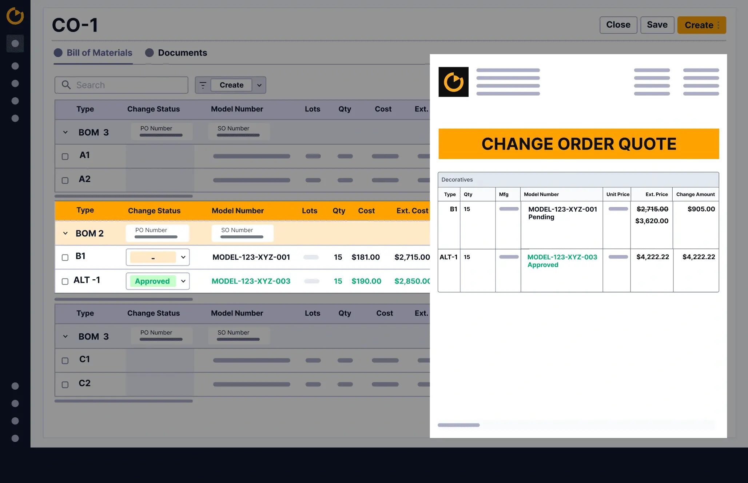
Task: Click the green MODEL-123-XYZ-003 in ALT -1 row
Action: pyautogui.click(x=251, y=281)
